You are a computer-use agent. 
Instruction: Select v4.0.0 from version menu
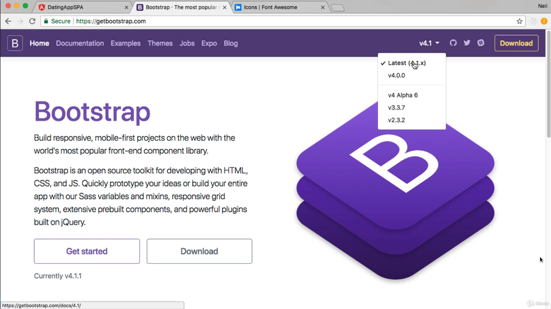click(x=396, y=75)
